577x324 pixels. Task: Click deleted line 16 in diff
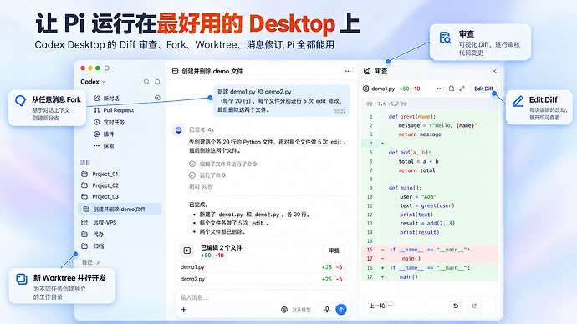click(430, 250)
